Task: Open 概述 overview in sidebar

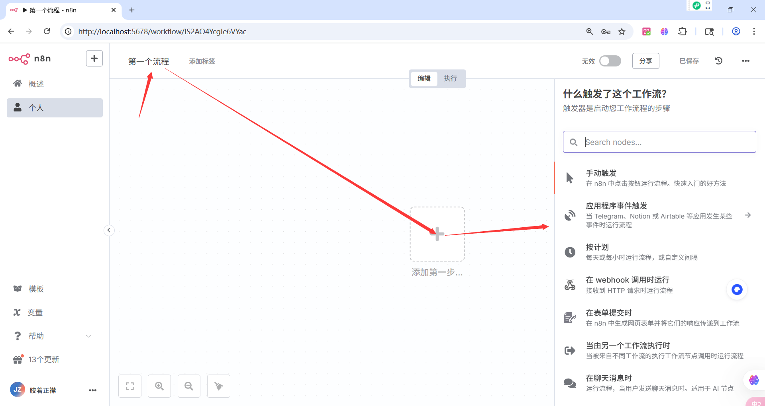Action: (x=55, y=84)
